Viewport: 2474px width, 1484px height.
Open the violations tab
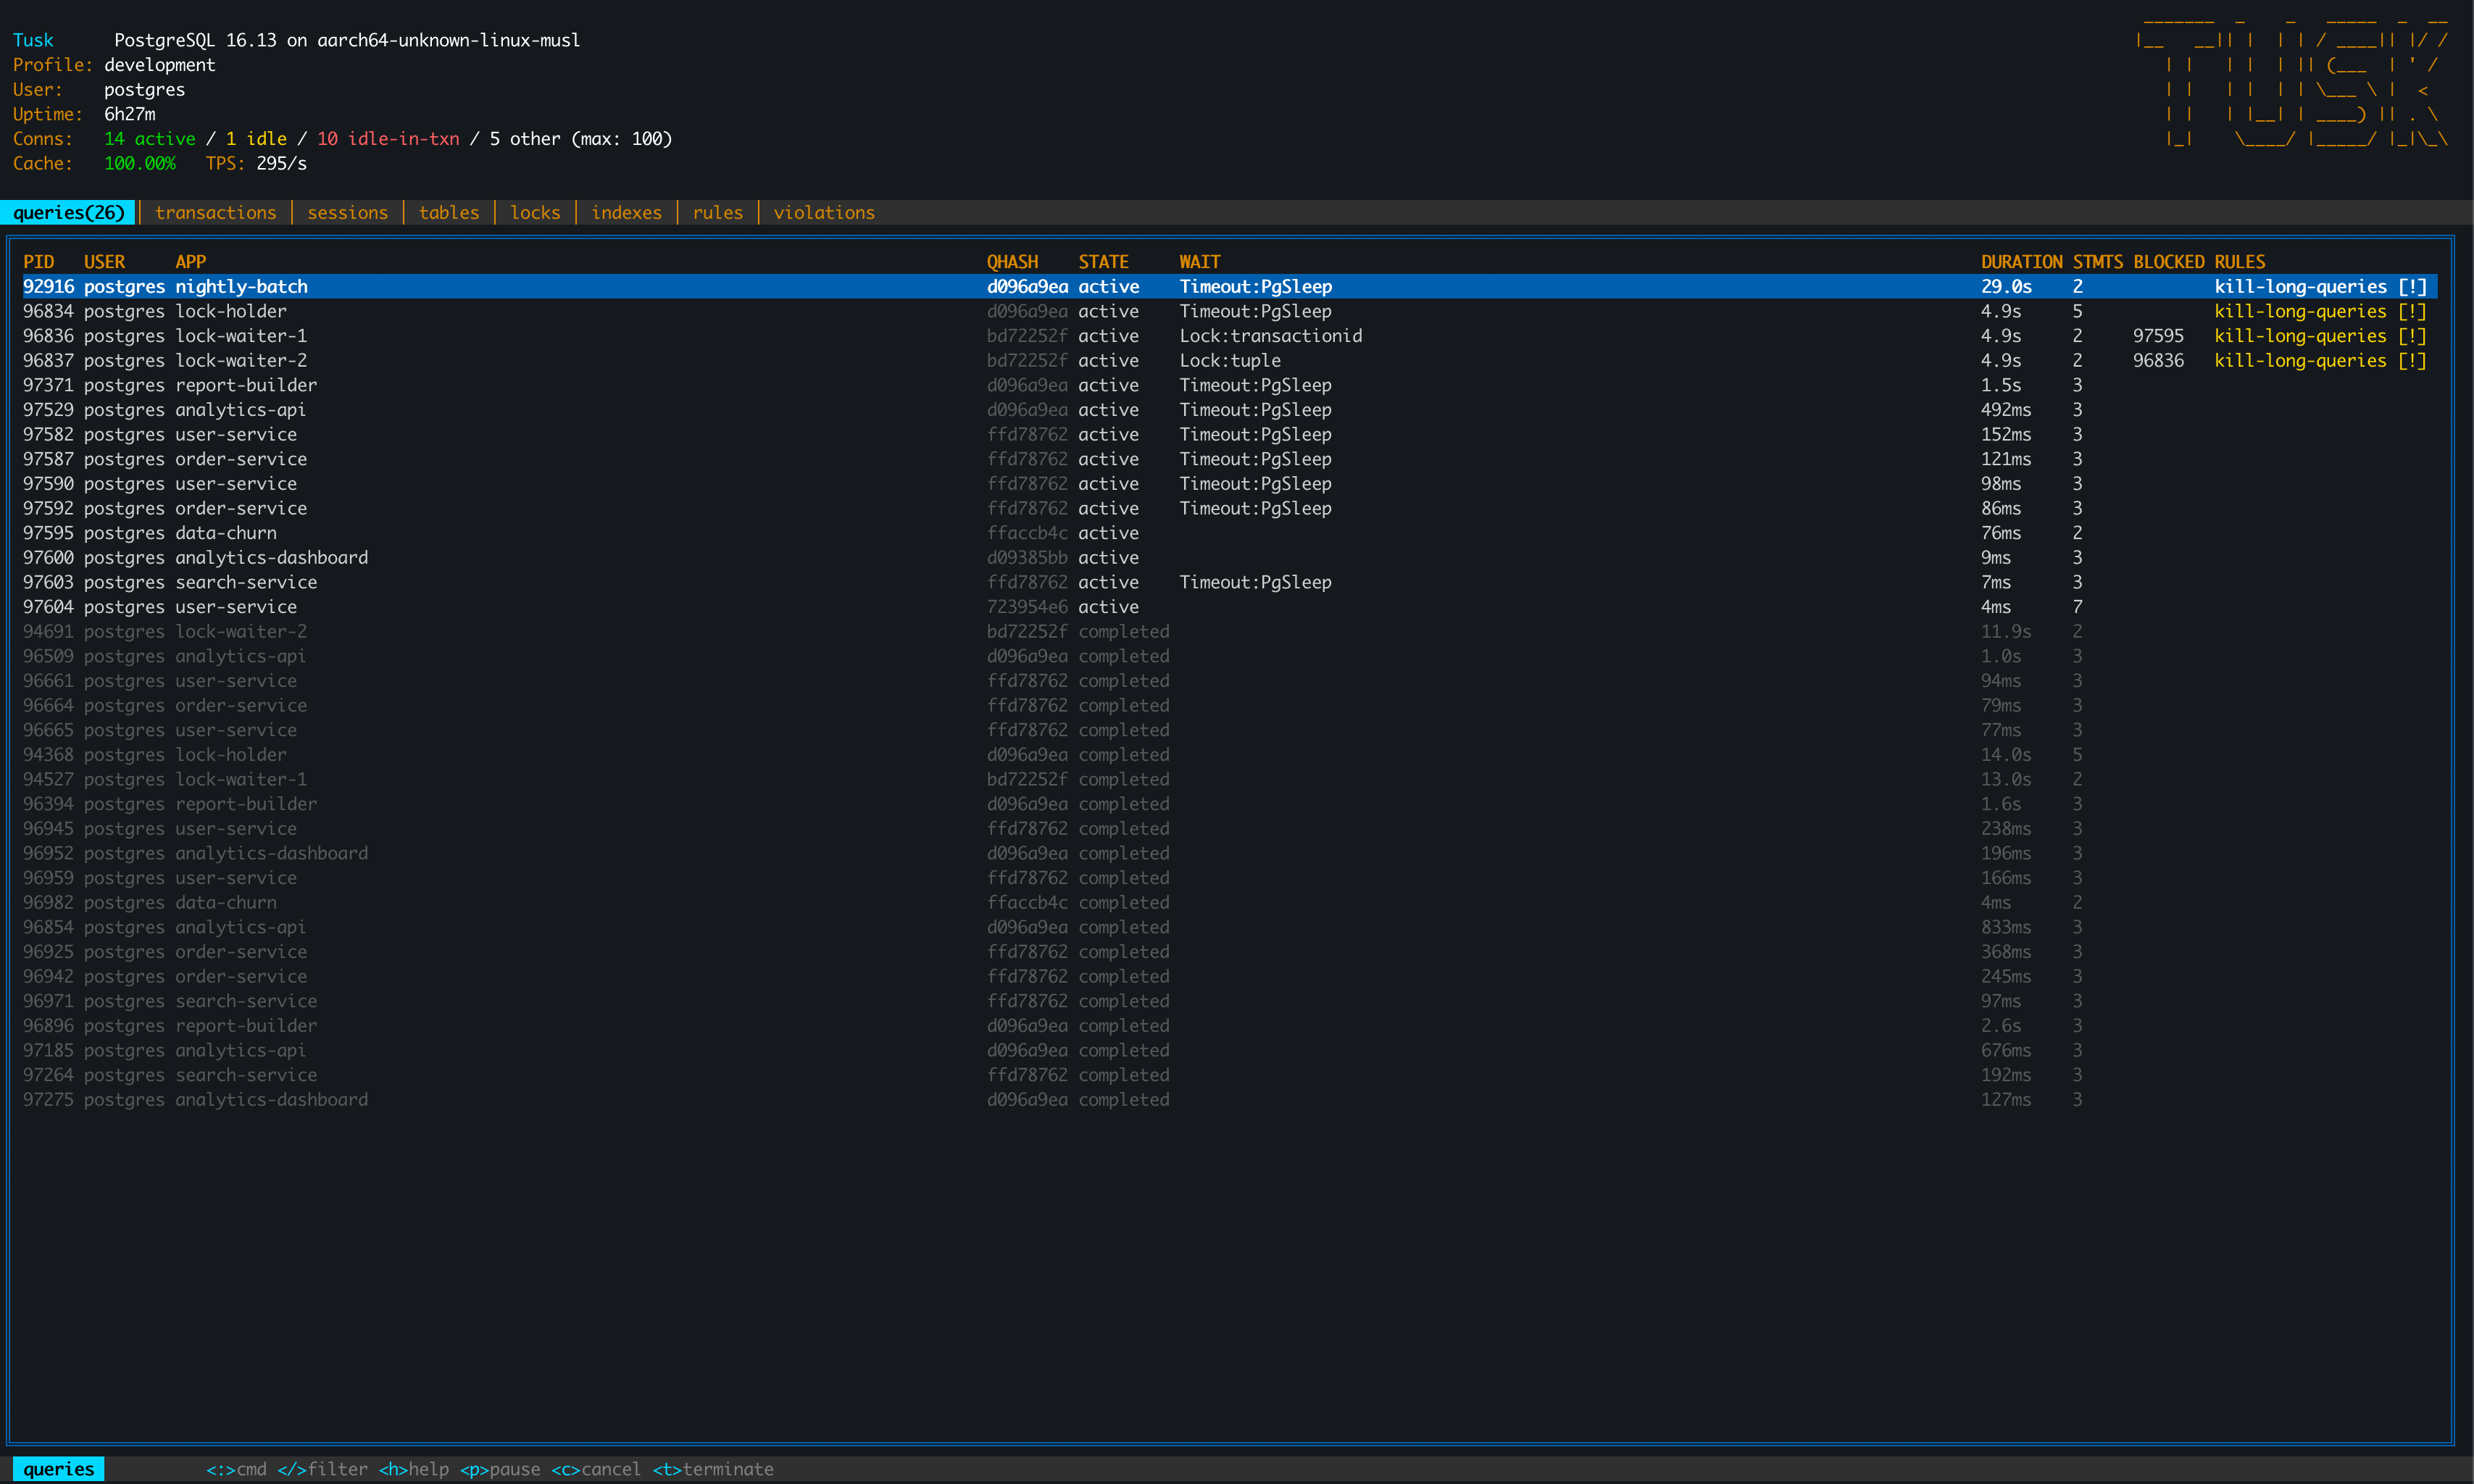(824, 212)
